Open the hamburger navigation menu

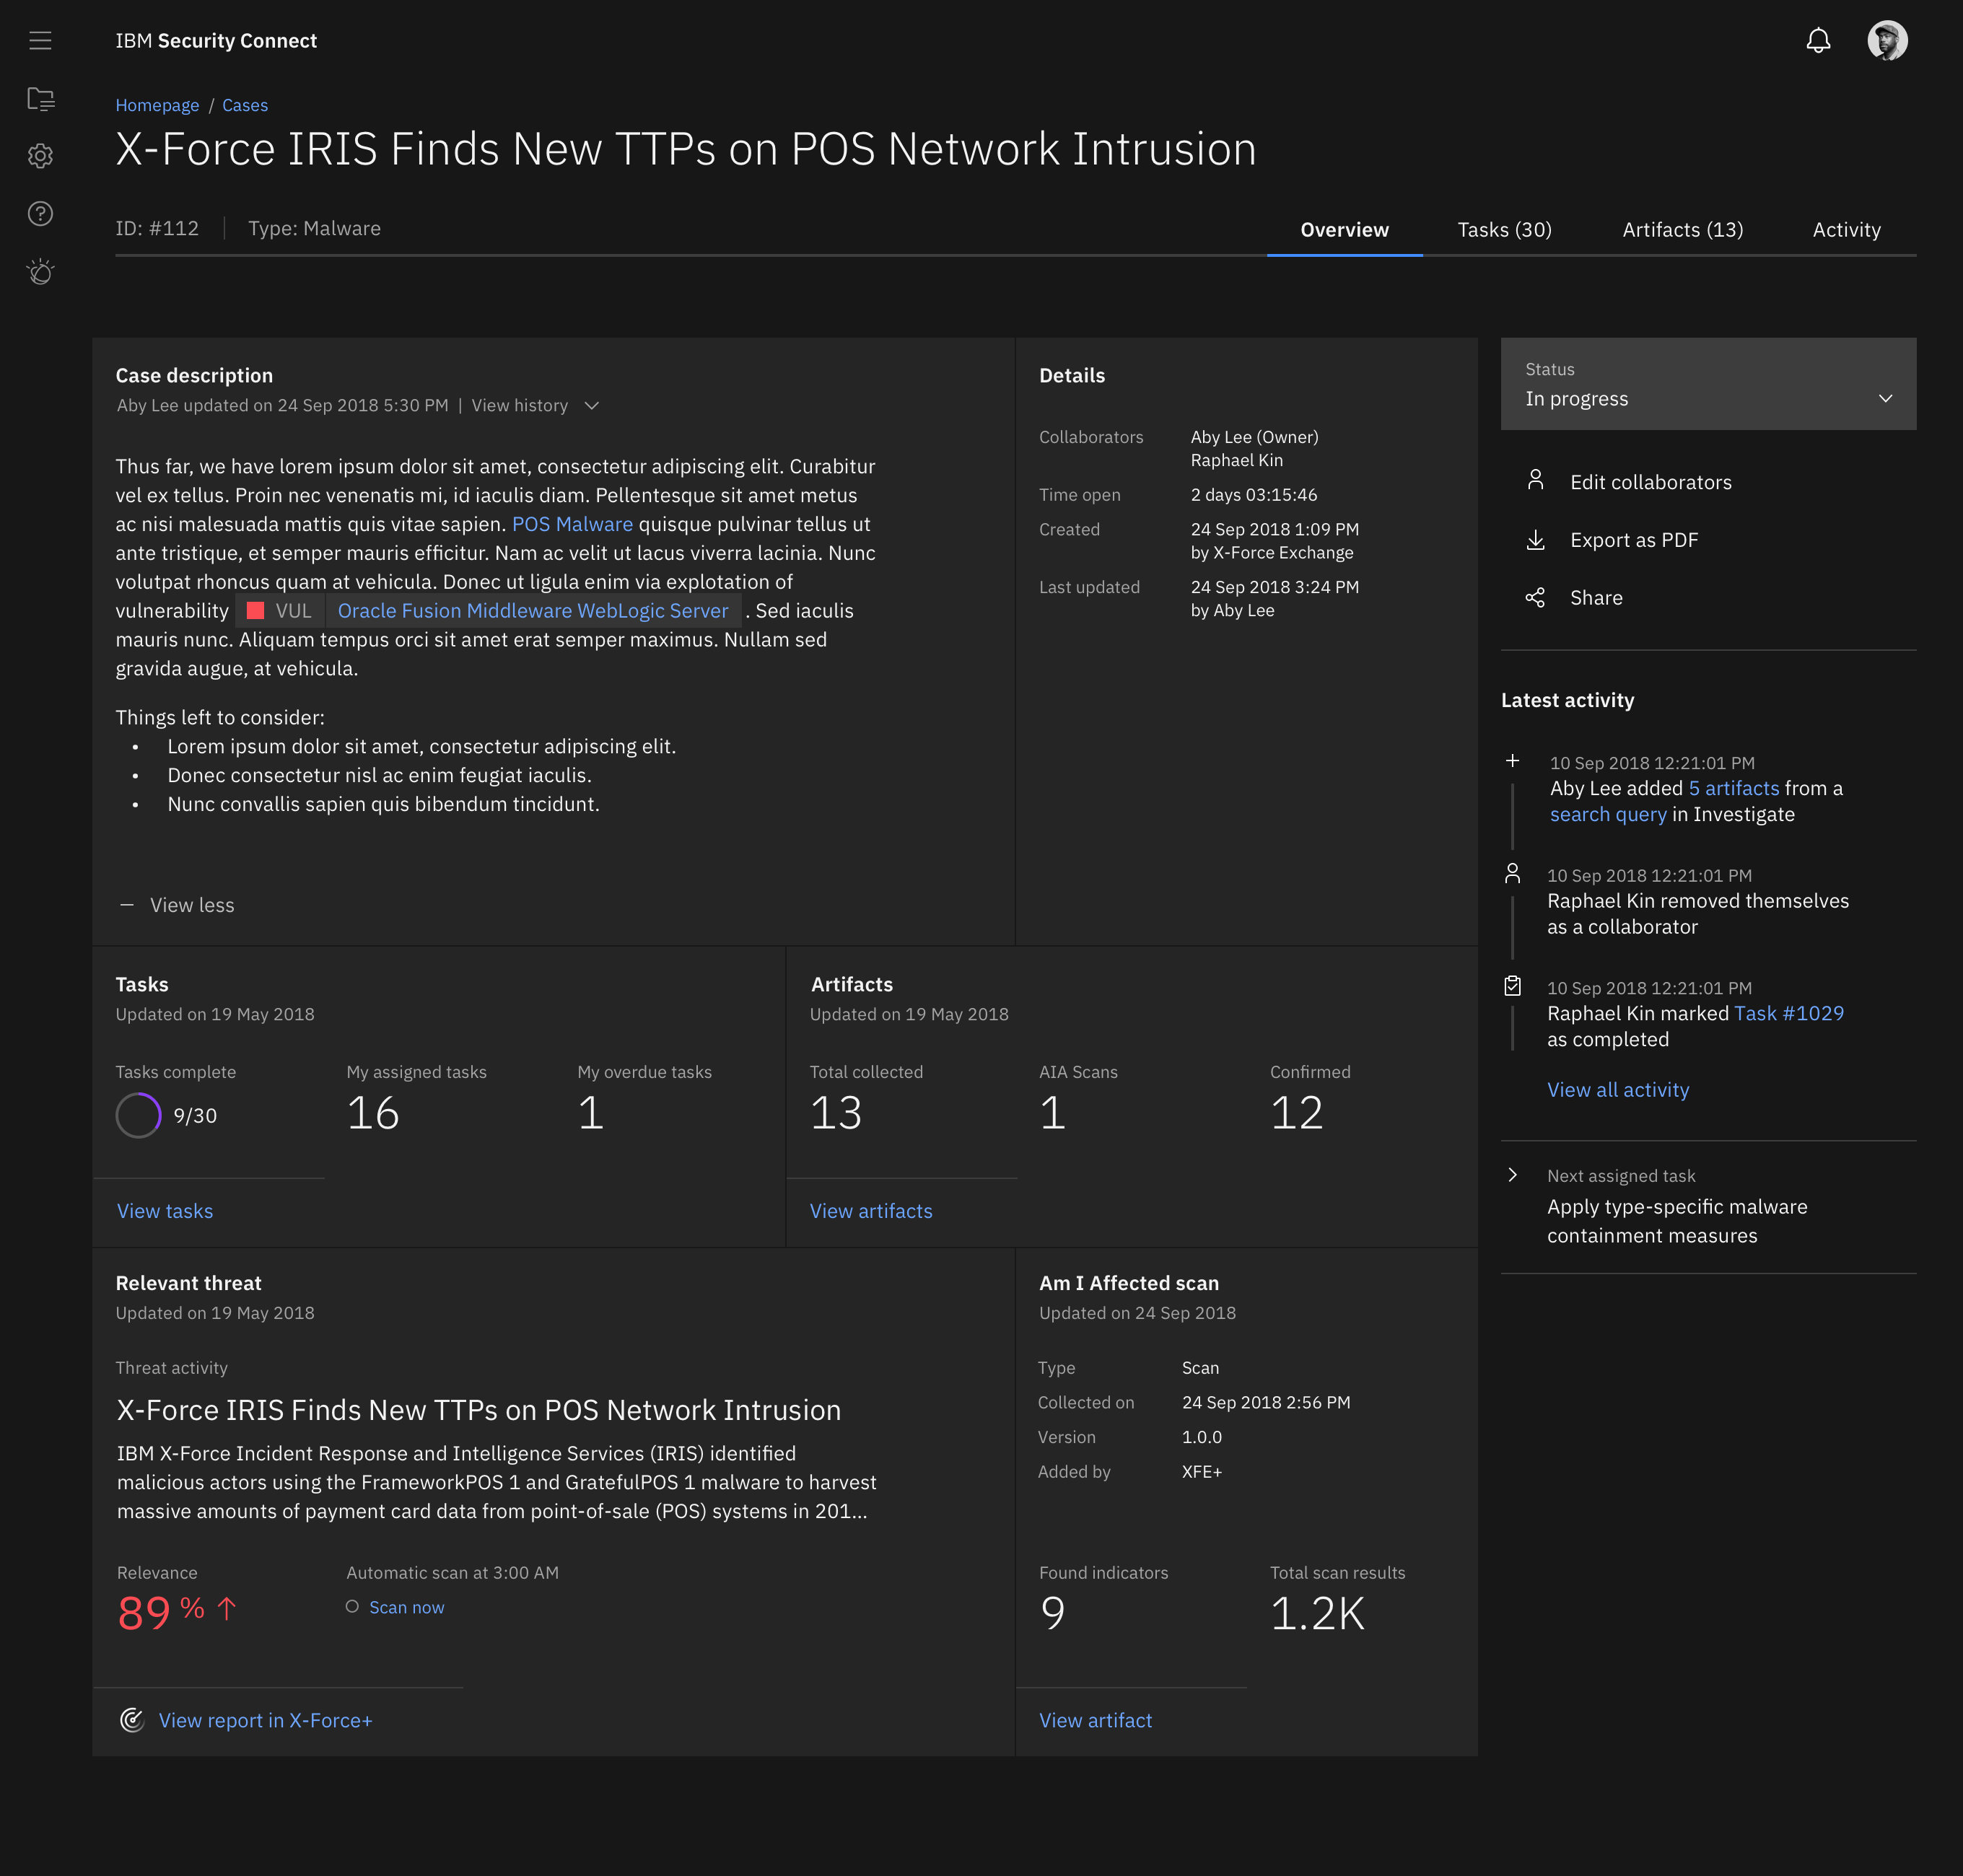pyautogui.click(x=40, y=40)
